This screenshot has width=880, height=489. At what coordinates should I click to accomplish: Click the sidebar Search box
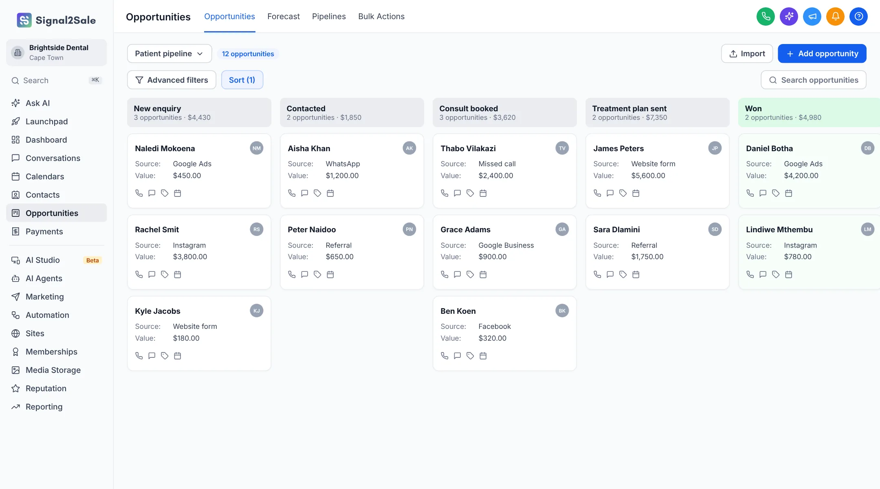tap(57, 80)
